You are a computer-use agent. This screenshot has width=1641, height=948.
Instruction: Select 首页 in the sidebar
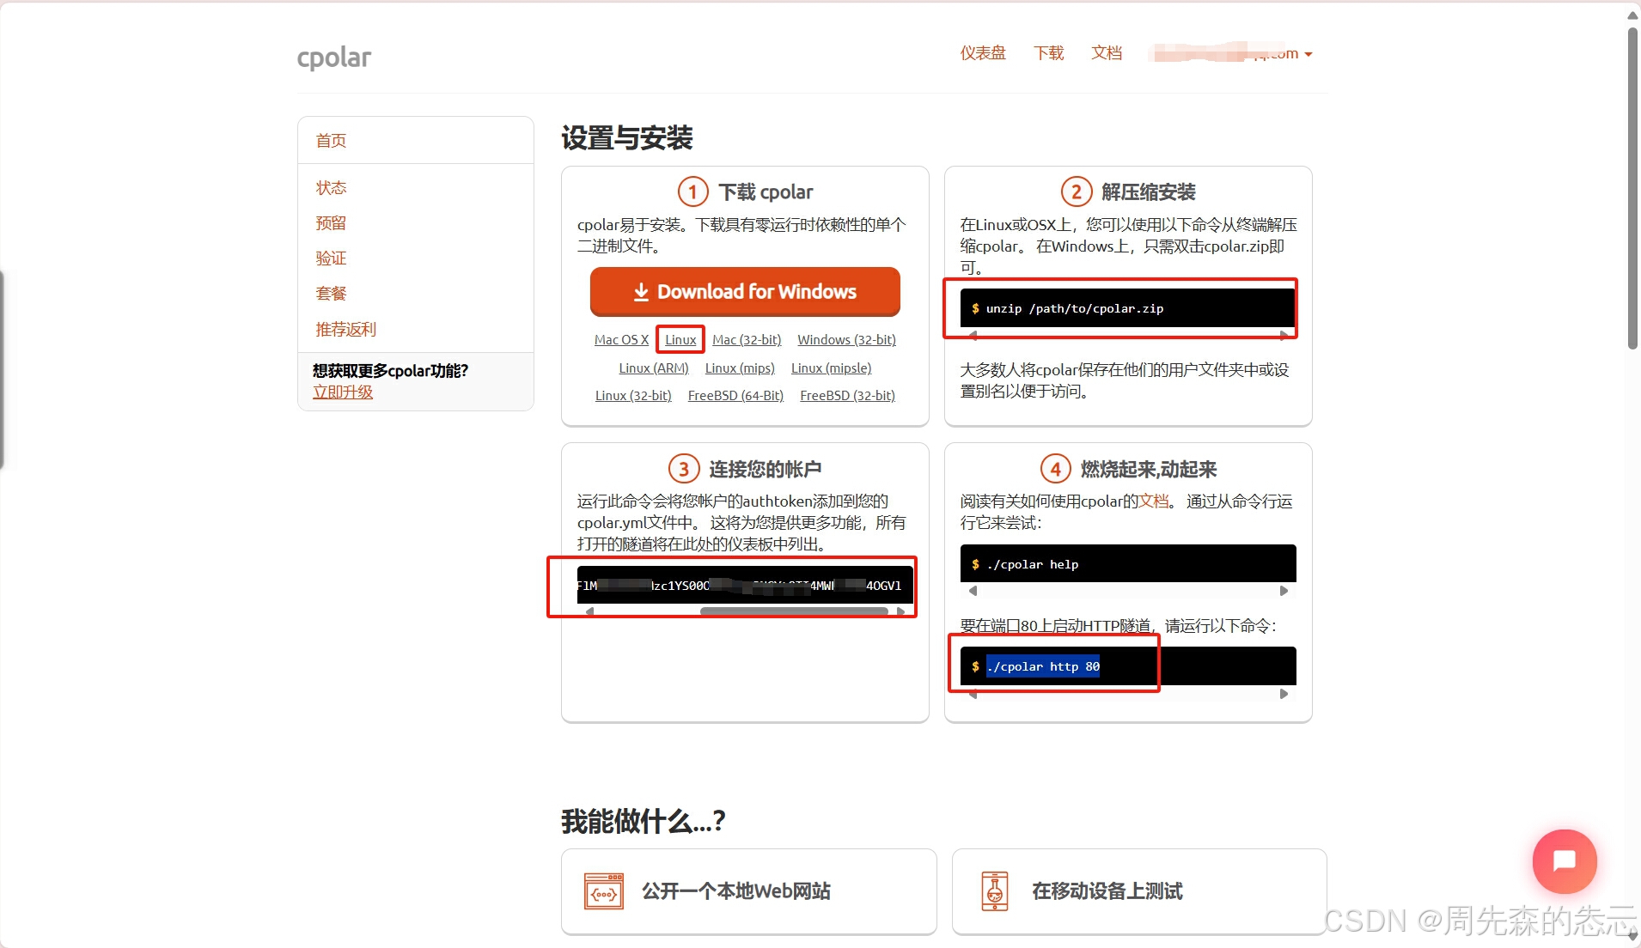331,140
